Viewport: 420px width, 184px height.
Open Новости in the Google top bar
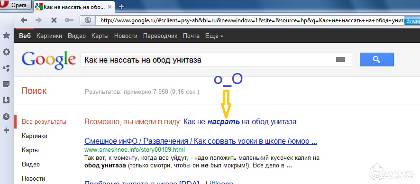pos(126,36)
